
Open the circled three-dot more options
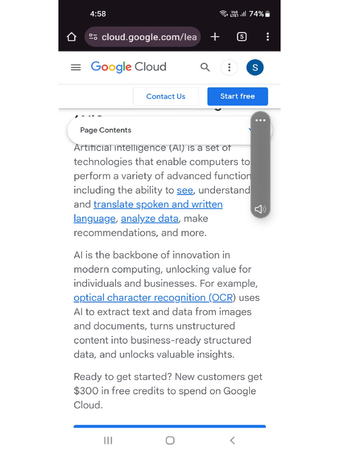[229, 68]
